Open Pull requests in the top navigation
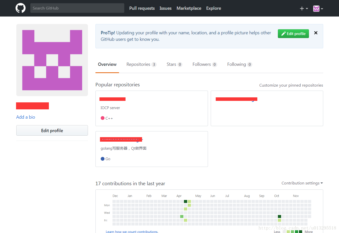This screenshot has width=339, height=233. click(142, 8)
